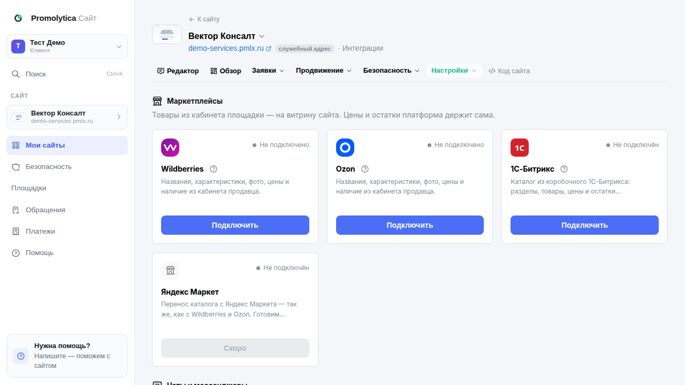Click the Нужна помощь support card
This screenshot has width=685, height=385.
coord(67,356)
